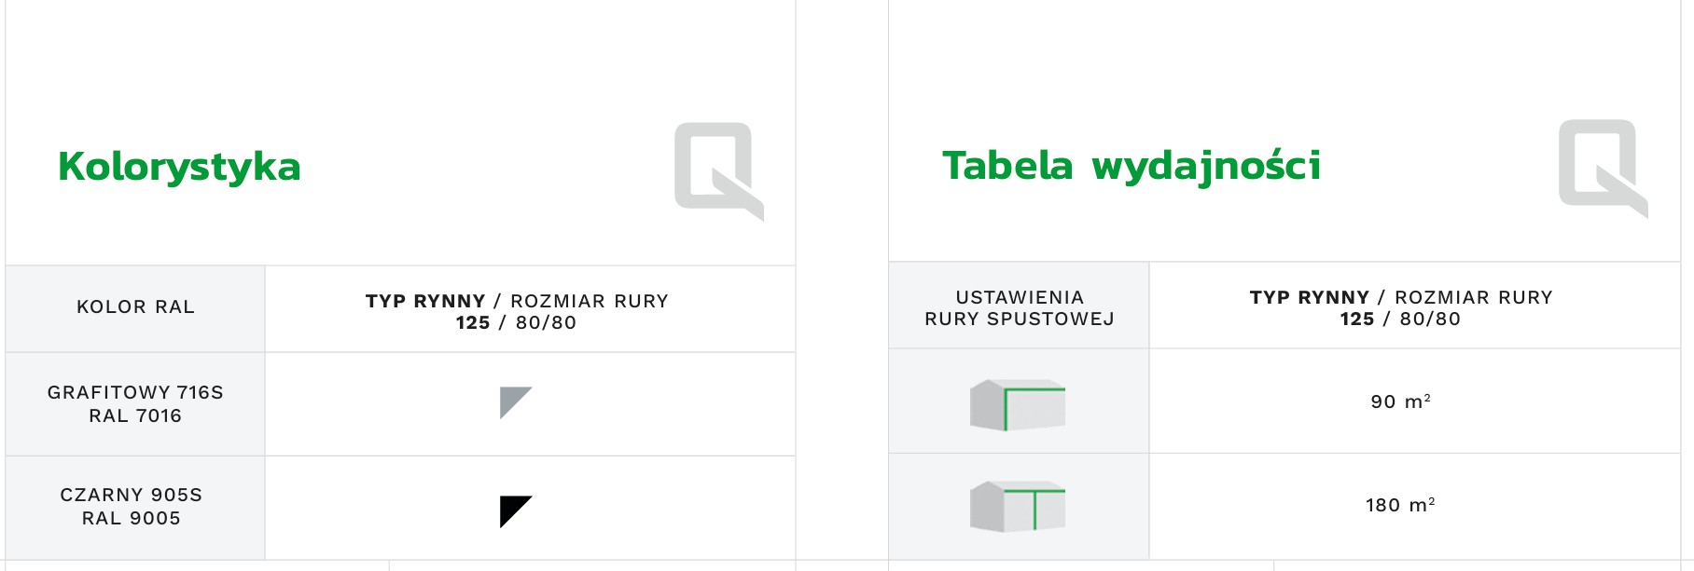Click the grey Q logo beside Kolorystyka
Viewport: 1694px width, 571px height.
[x=718, y=170]
